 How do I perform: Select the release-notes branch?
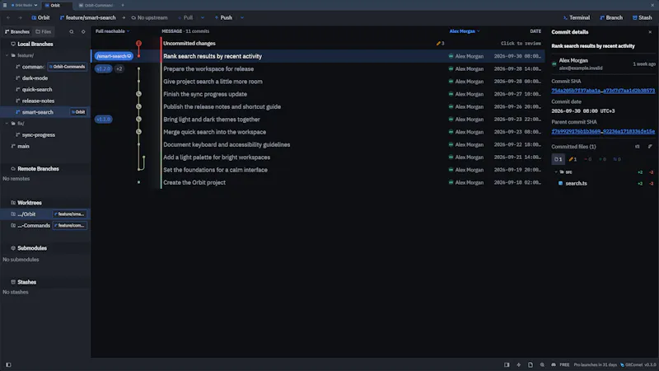pyautogui.click(x=38, y=101)
